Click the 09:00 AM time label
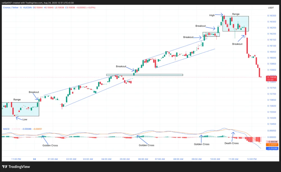The height and width of the screenshot is (172, 281). coord(196,159)
